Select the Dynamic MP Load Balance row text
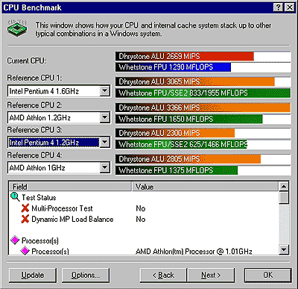Image resolution: width=298 pixels, height=289 pixels. (72, 220)
